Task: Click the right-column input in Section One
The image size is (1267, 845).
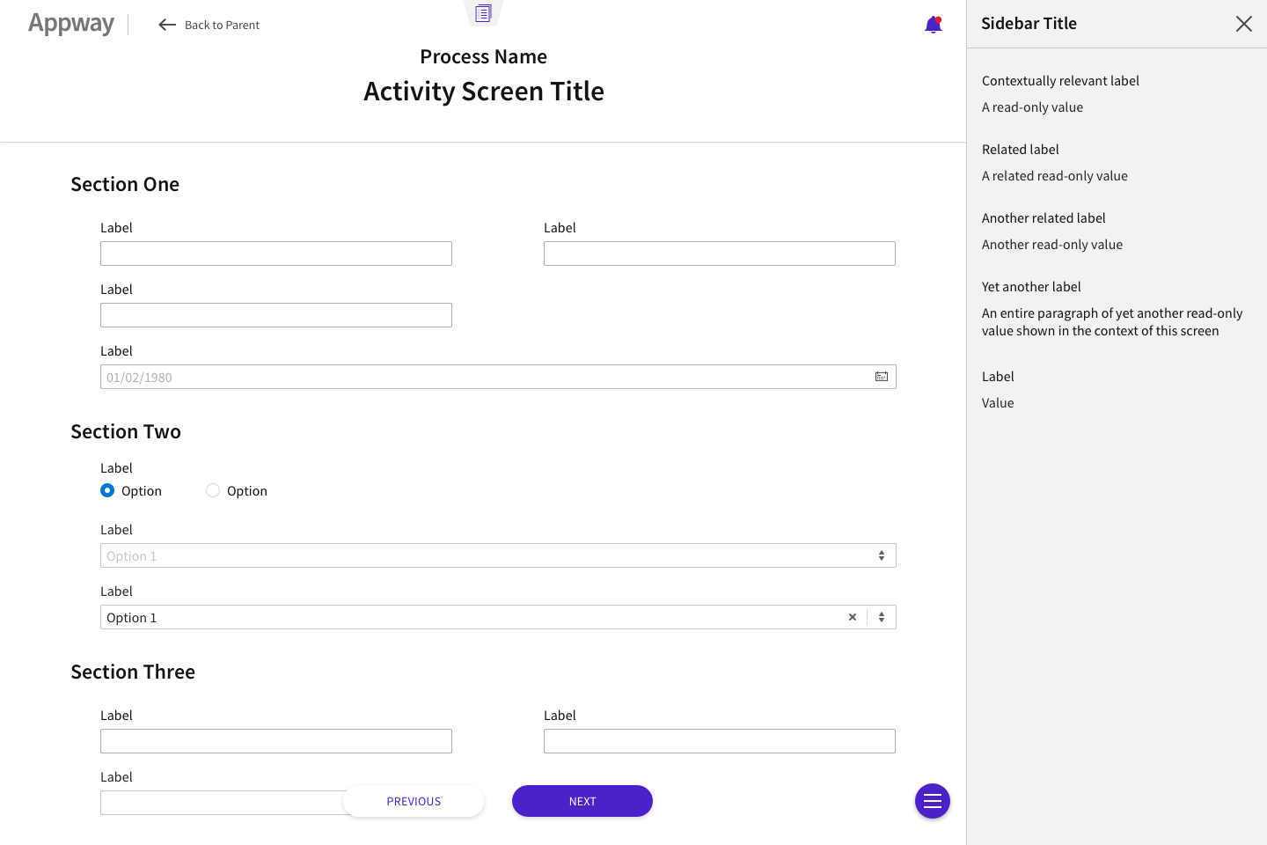Action: [x=719, y=253]
